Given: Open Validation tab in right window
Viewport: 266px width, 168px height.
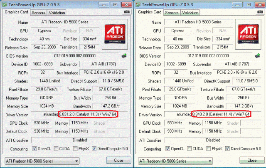Looking at the screenshot, I should tap(190, 13).
